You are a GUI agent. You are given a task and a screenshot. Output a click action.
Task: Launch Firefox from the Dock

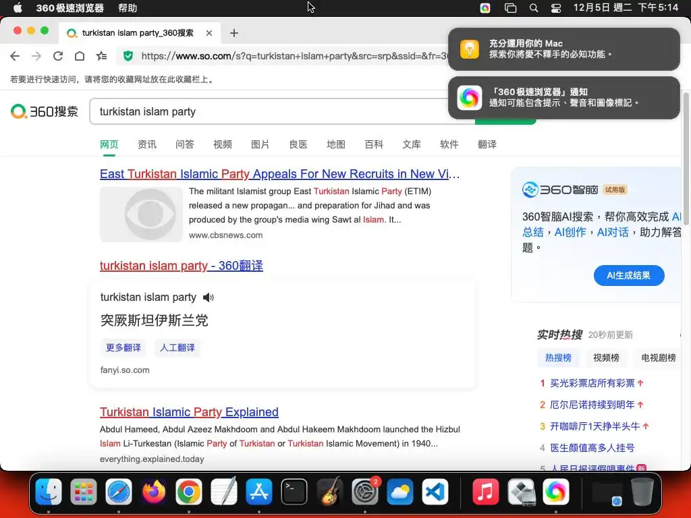pyautogui.click(x=154, y=492)
